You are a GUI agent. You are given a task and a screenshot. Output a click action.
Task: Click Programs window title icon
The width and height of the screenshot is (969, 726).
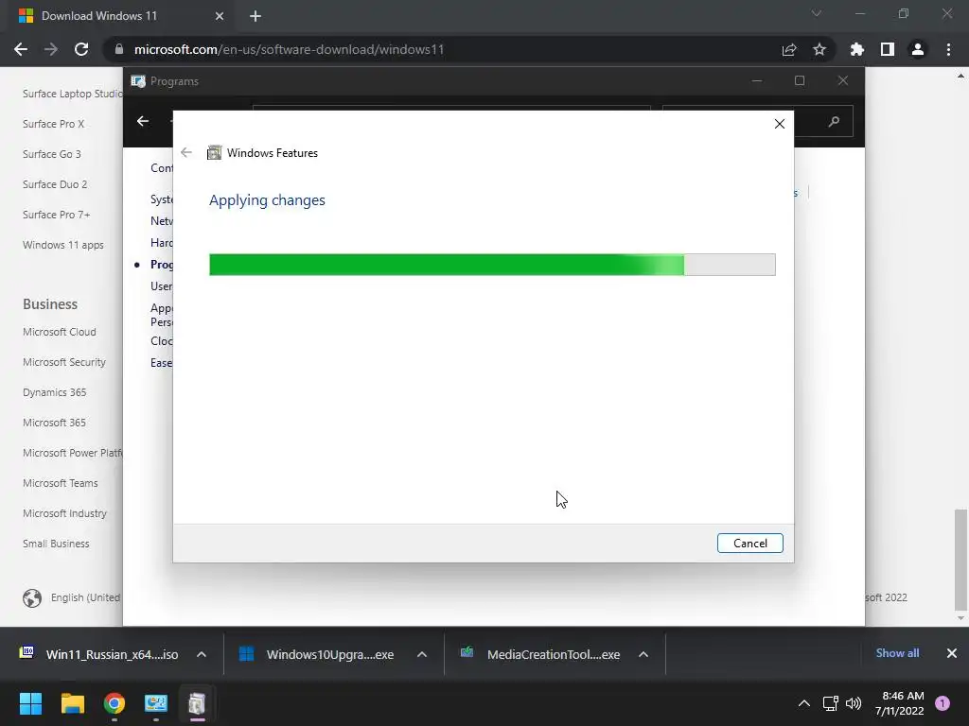(x=138, y=81)
